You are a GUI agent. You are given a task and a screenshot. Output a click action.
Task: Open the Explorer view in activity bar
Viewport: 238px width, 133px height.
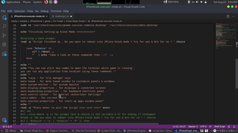click(x=4, y=18)
